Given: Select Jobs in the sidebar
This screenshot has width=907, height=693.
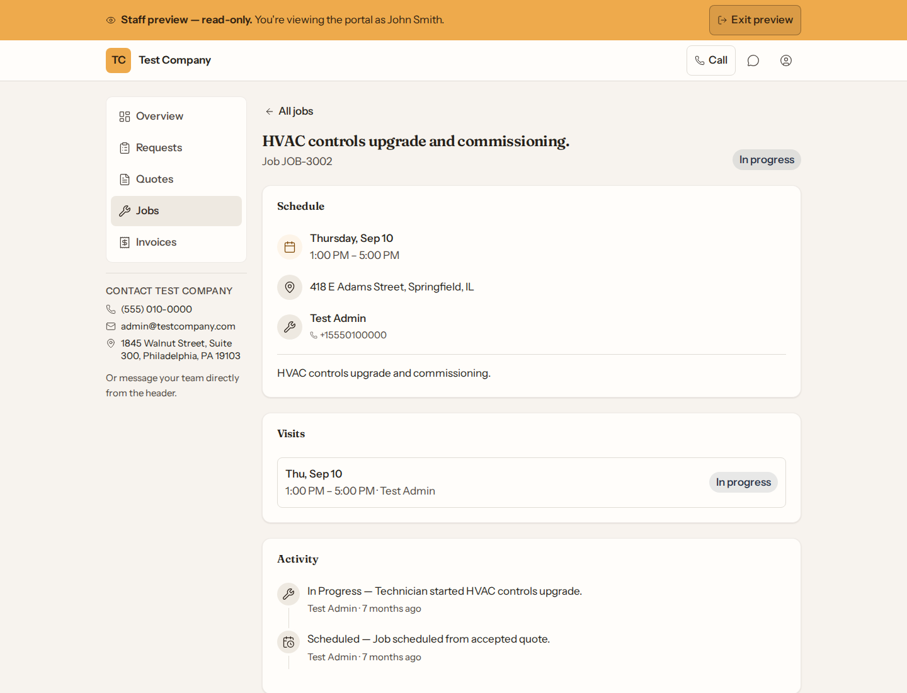Looking at the screenshot, I should pyautogui.click(x=176, y=211).
